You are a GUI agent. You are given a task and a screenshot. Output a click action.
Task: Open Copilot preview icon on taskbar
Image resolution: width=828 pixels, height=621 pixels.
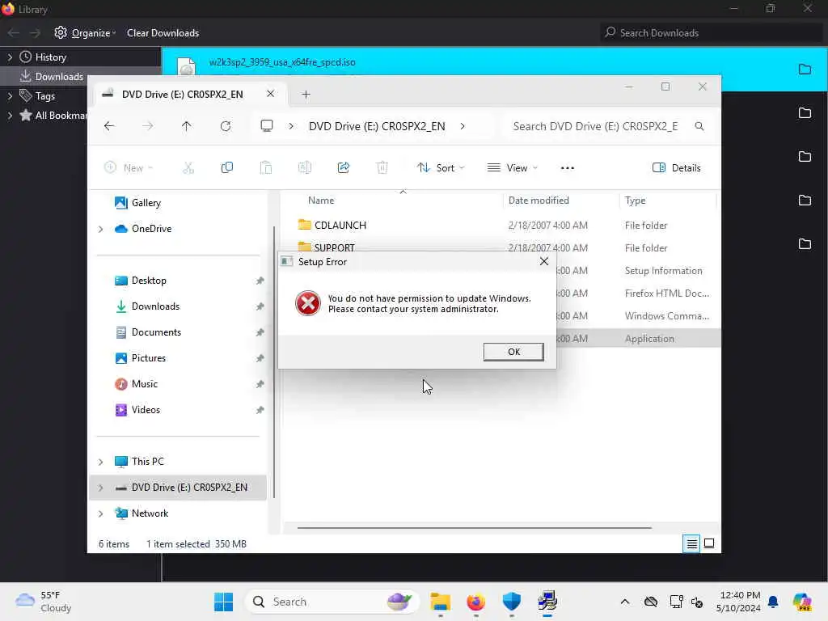802,602
